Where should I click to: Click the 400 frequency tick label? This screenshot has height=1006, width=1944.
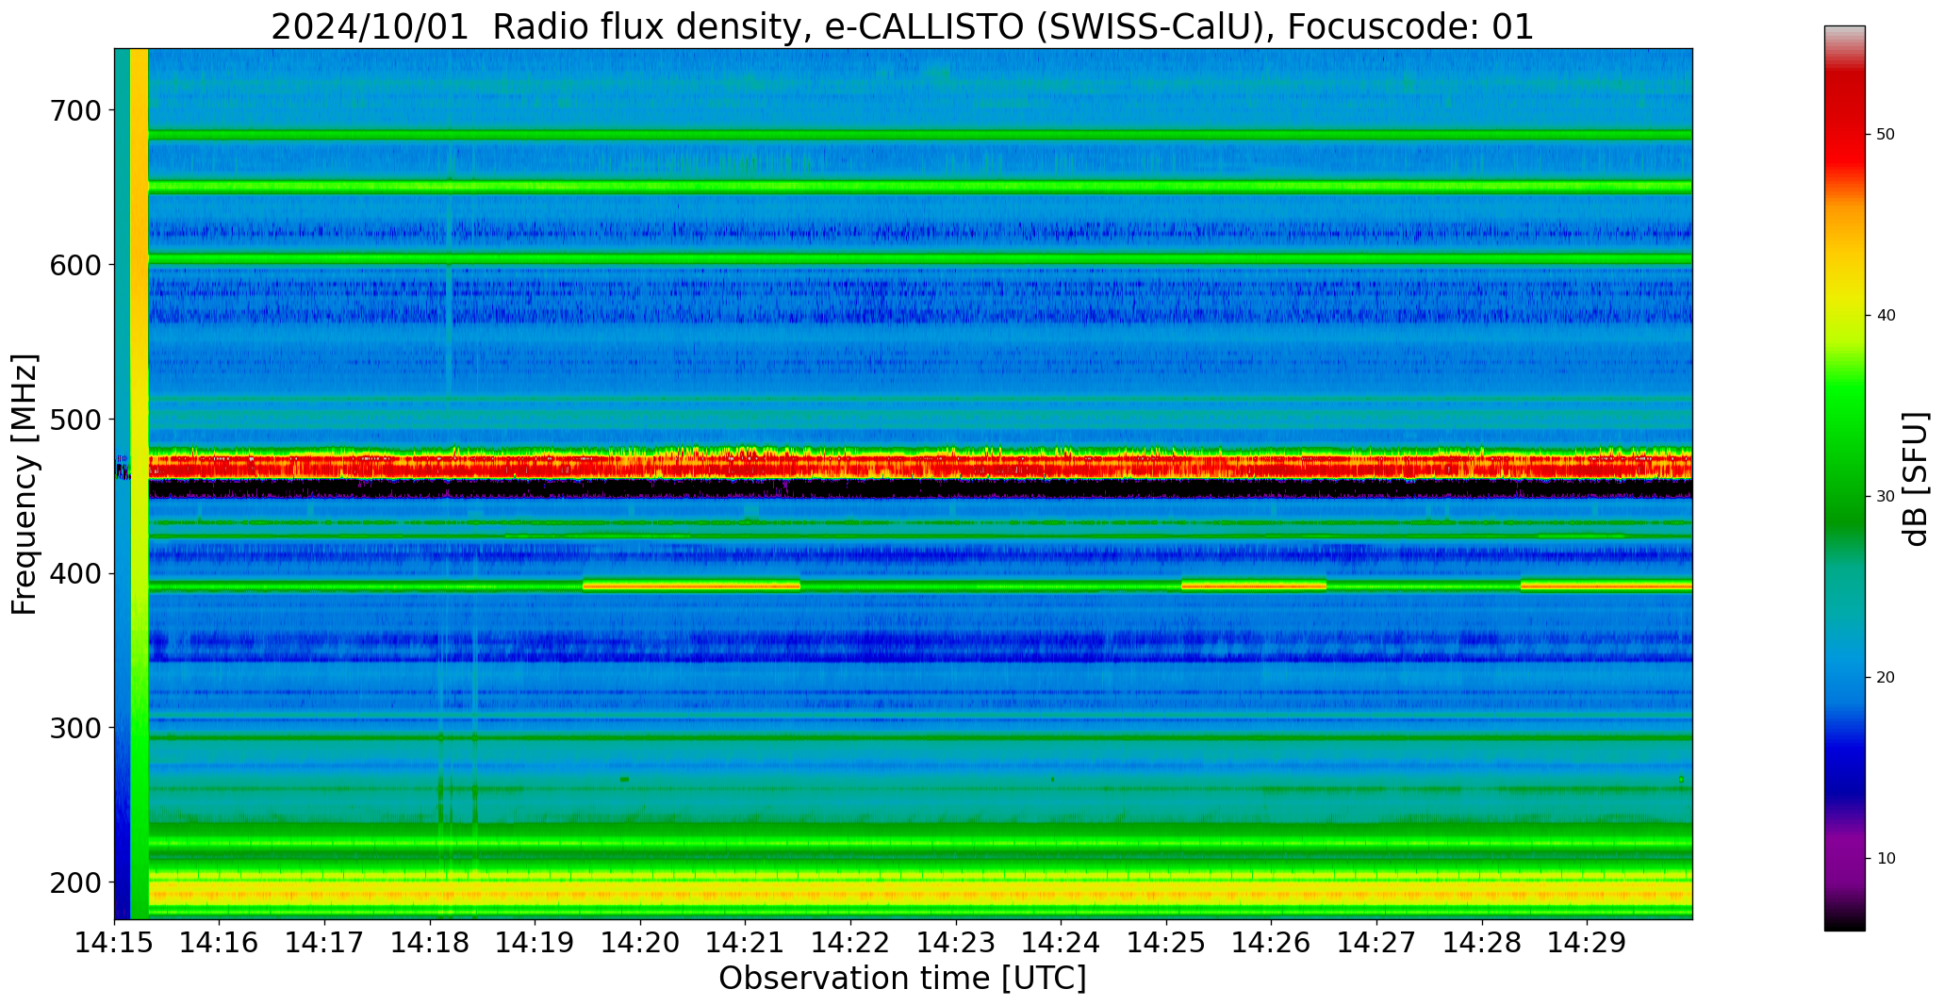(74, 573)
